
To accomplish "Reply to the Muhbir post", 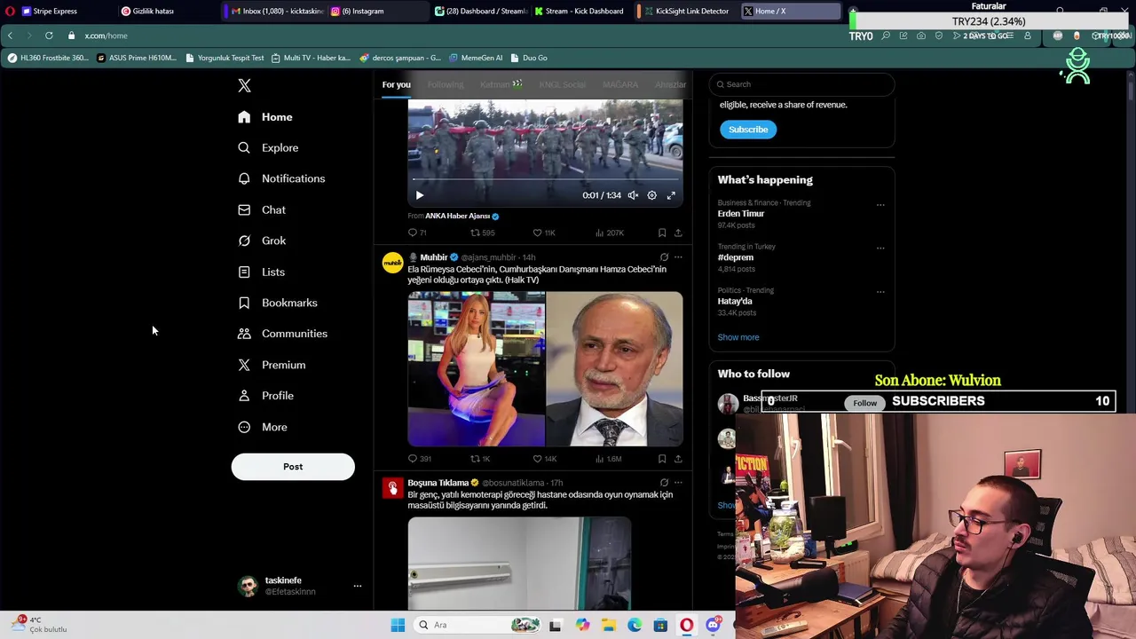I will click(x=419, y=459).
